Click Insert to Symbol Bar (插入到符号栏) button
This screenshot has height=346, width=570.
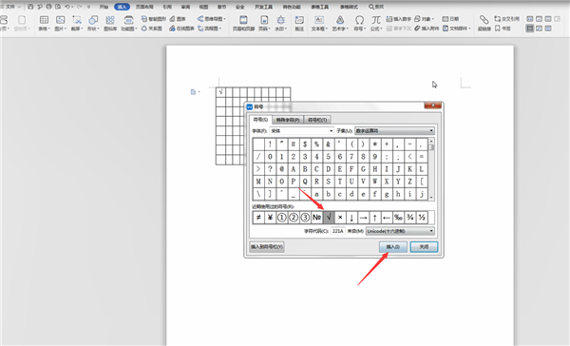267,247
